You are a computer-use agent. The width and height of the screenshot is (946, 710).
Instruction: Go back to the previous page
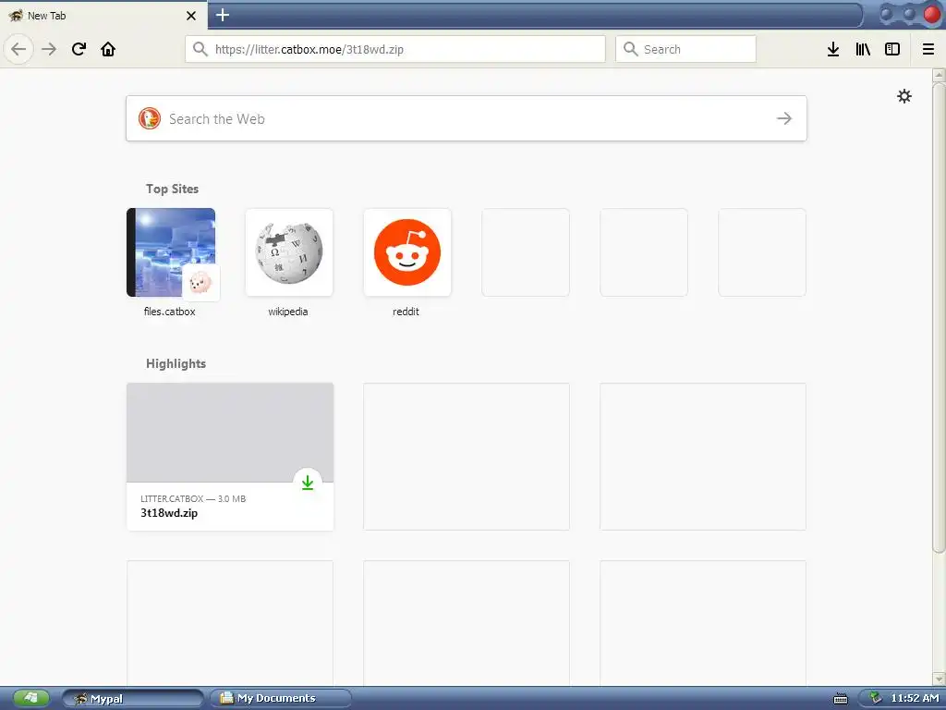pos(18,49)
